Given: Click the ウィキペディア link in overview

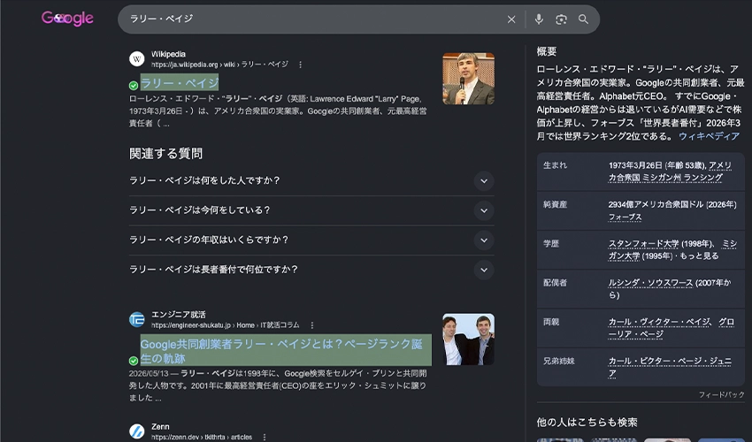Looking at the screenshot, I should 709,136.
